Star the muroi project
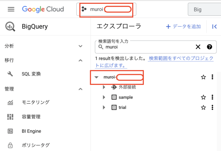The height and width of the screenshot is (151, 221). point(203,77)
